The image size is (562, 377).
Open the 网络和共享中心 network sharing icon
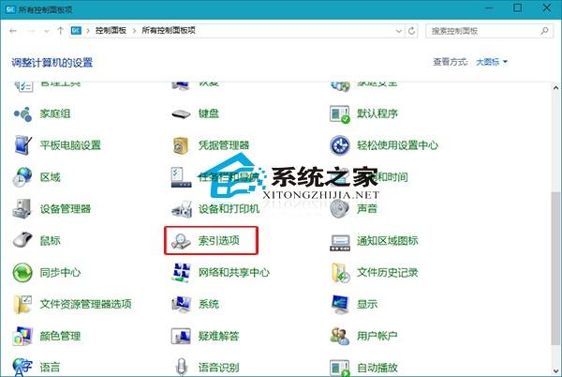tap(181, 272)
